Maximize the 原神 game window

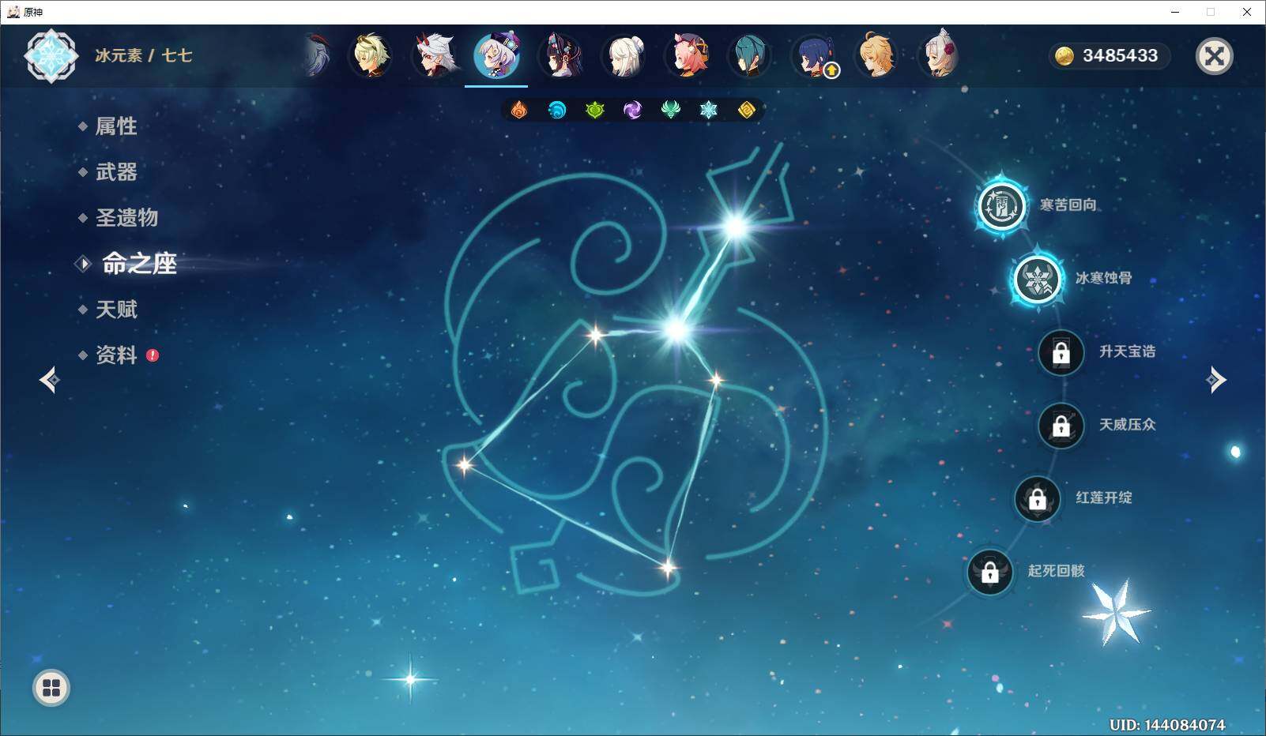click(x=1211, y=12)
